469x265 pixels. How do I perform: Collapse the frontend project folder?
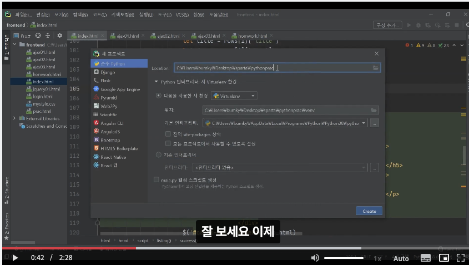pos(14,44)
